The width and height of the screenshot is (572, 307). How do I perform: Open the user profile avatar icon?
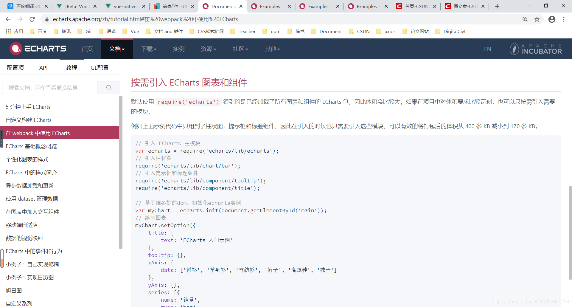552,19
